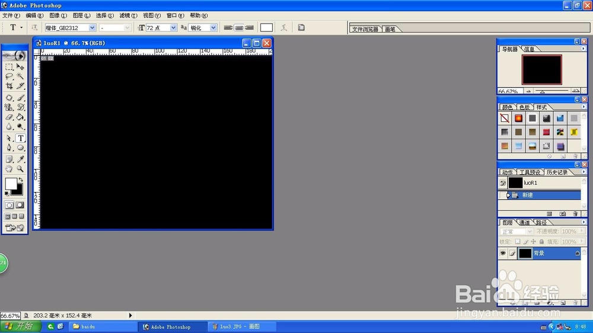Image resolution: width=593 pixels, height=333 pixels.
Task: Select the Clone Stamp tool
Action: click(x=9, y=107)
